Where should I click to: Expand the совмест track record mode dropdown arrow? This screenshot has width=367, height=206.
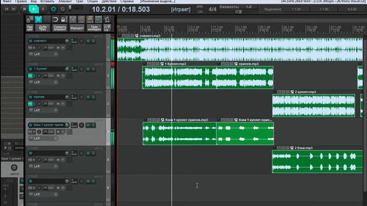(63, 47)
